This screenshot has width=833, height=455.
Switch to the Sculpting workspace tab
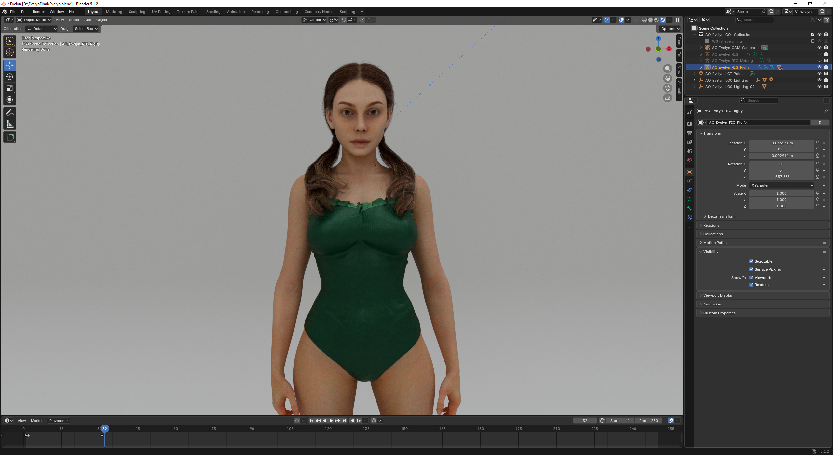[x=137, y=12]
